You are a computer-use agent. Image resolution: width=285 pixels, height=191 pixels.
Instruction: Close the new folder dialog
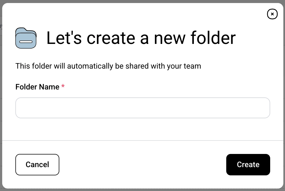click(272, 14)
